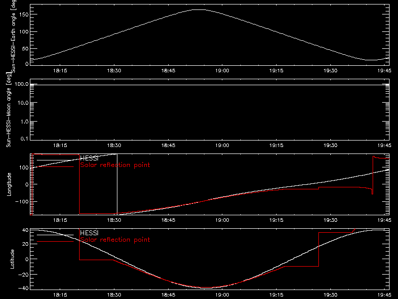The width and height of the screenshot is (398, 299).
Task: Select HESSI legend label in Latitude plot
Action: (89, 233)
